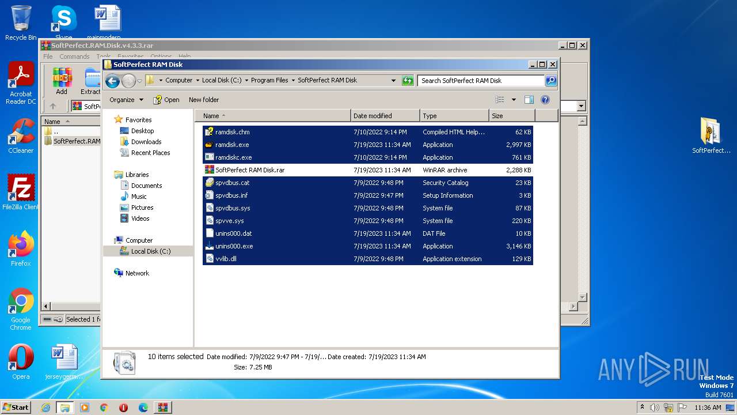Refresh the SoftPerfect RAM Disk folder view
Viewport: 737px width, 415px height.
408,81
